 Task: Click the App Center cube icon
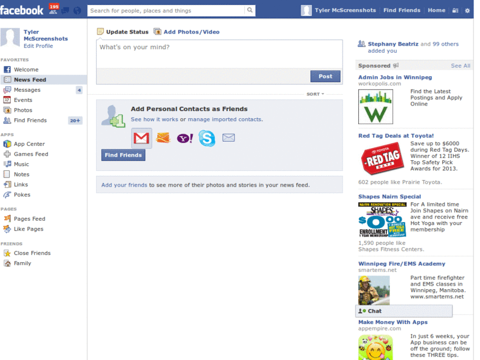tap(7, 144)
